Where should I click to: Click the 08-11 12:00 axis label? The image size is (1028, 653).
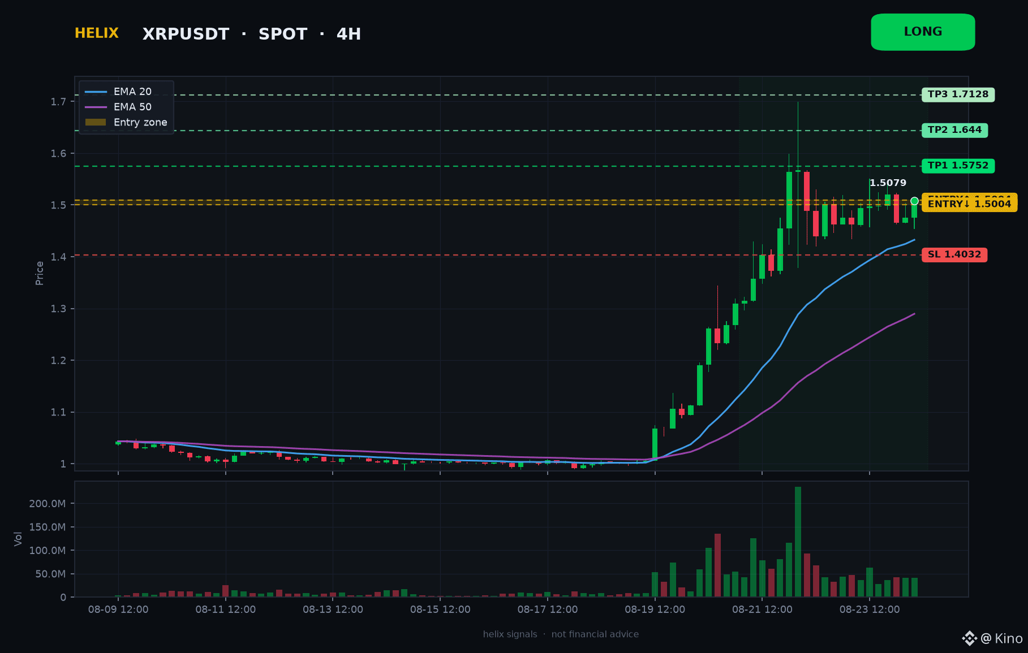(x=226, y=609)
